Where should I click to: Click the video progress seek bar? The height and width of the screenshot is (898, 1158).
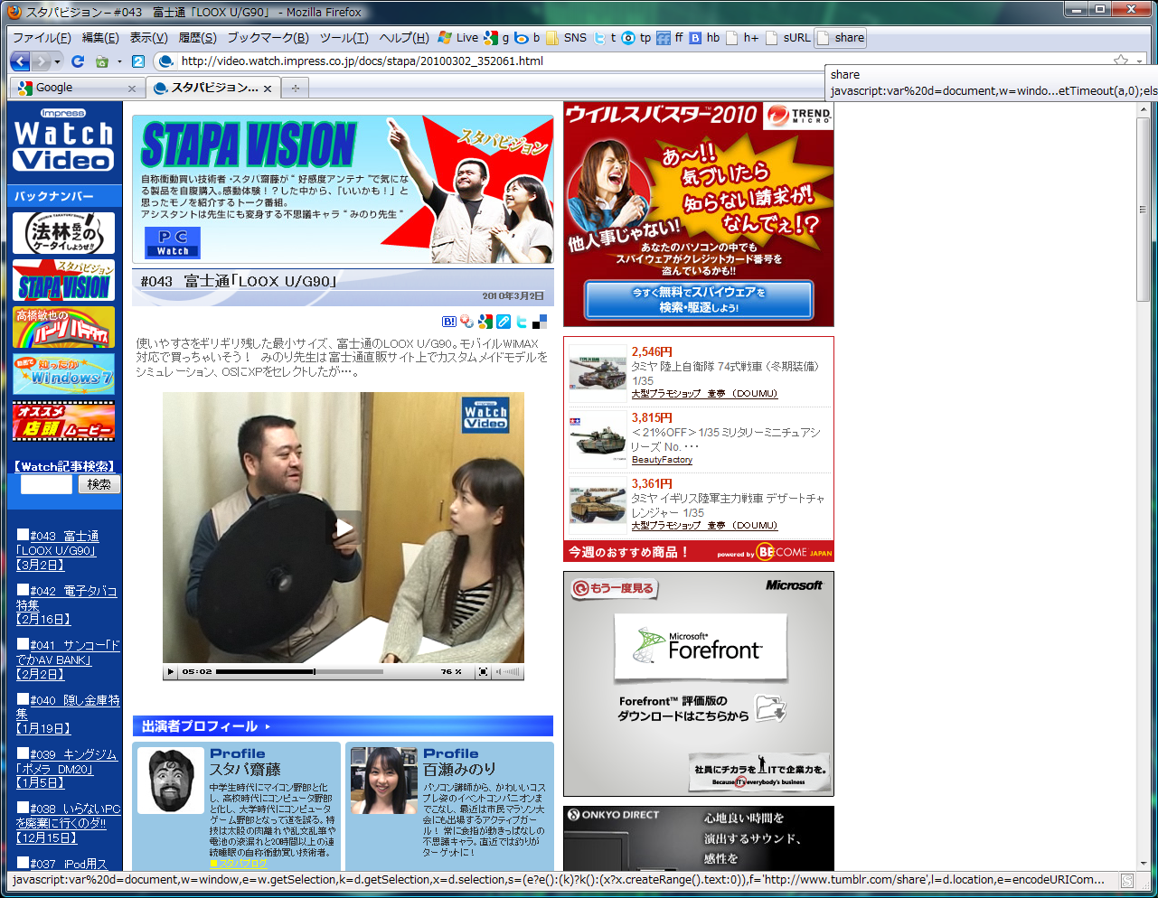coord(299,671)
